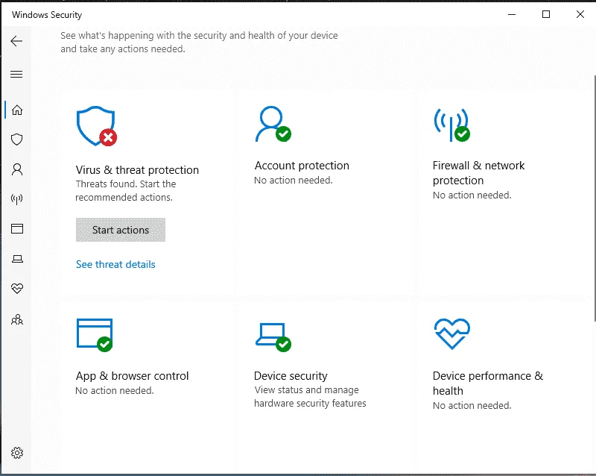Screen dimensions: 596x476
Task: Click the Firewall antenna tile icon
Action: [x=451, y=125]
